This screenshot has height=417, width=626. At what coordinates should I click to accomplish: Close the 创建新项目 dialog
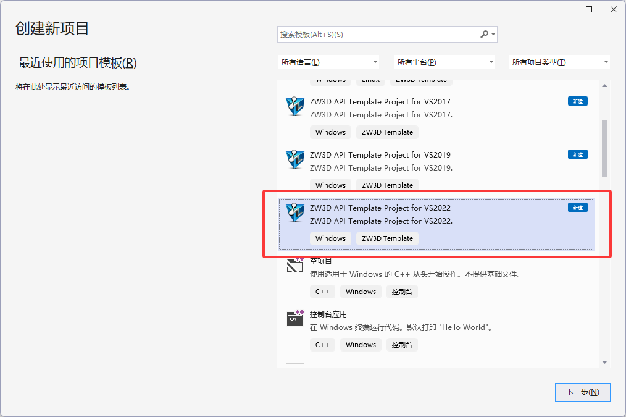(x=614, y=9)
